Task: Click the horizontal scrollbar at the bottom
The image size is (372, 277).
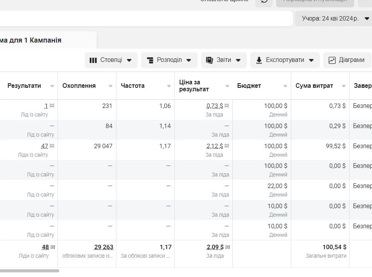Action: pyautogui.click(x=29, y=271)
